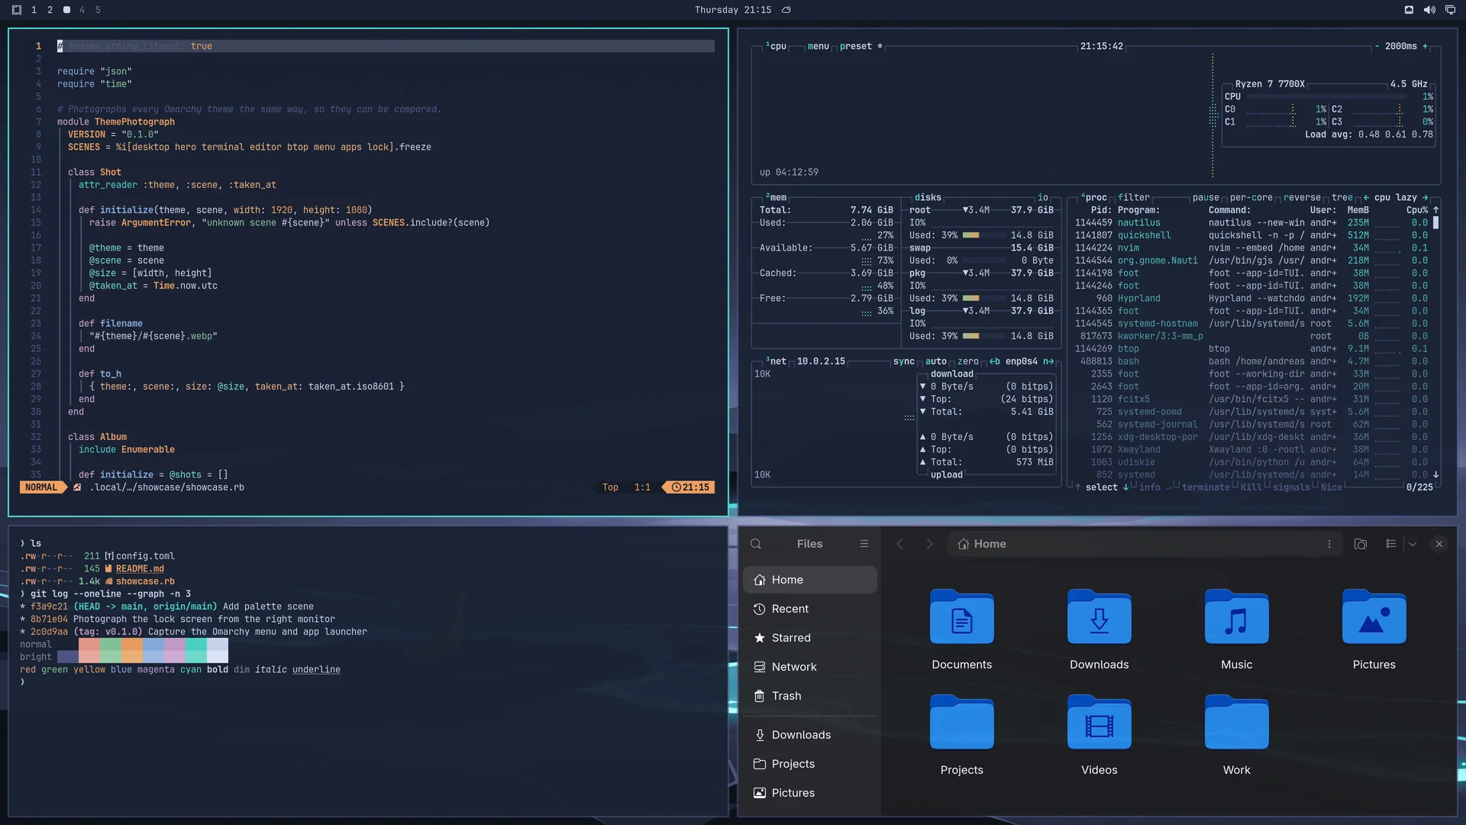Toggle auto scaling in btop net box
Image resolution: width=1466 pixels, height=825 pixels.
click(x=936, y=361)
